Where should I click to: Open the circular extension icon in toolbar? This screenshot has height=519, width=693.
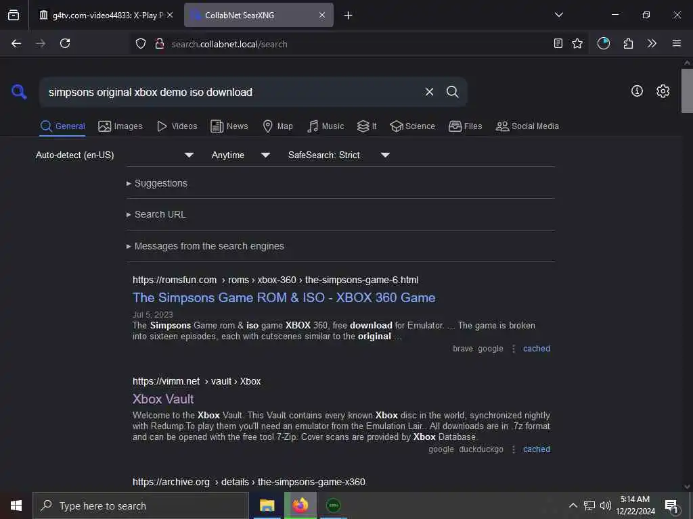coord(603,43)
